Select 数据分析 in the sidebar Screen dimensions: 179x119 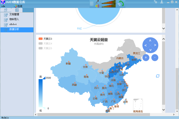pos(17,30)
